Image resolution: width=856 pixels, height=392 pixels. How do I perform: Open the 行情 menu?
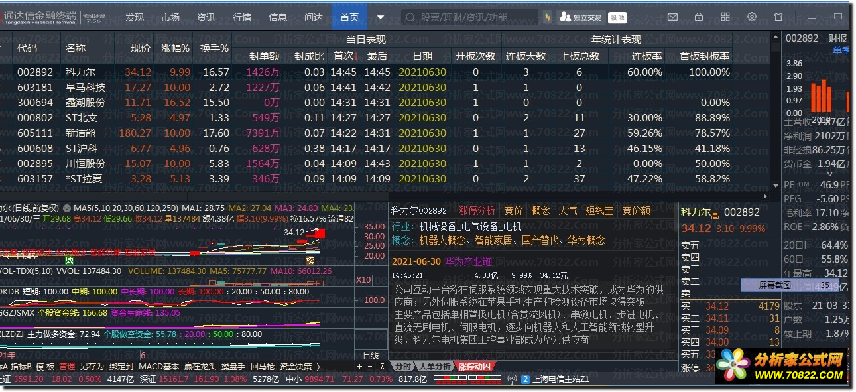coord(242,17)
